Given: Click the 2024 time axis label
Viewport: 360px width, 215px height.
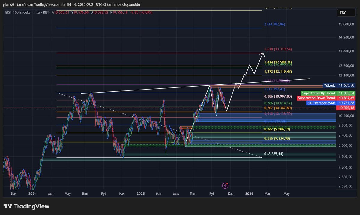Looking at the screenshot, I should pyautogui.click(x=32, y=194).
